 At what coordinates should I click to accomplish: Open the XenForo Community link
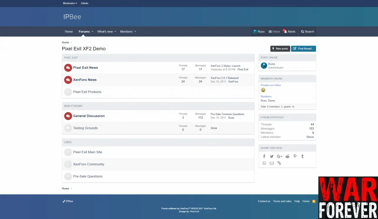pyautogui.click(x=89, y=164)
